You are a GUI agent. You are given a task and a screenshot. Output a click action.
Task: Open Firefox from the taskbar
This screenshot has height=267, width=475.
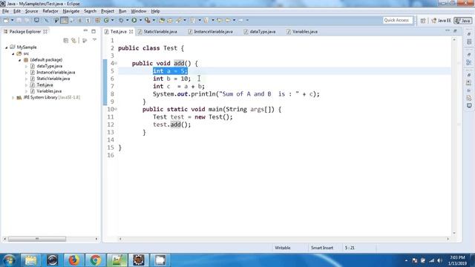point(73,260)
